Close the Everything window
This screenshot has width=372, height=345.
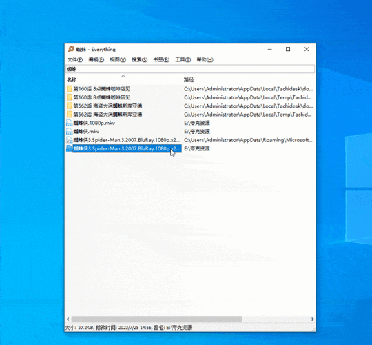(307, 49)
